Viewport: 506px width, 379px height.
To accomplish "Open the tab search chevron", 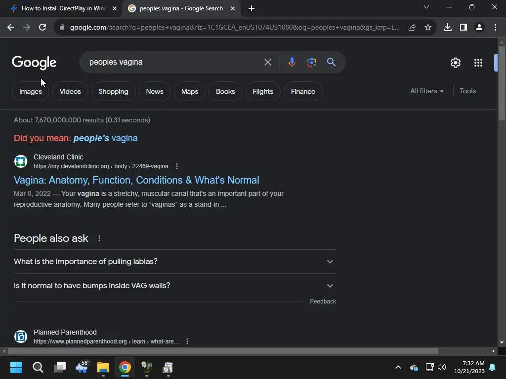I will (x=426, y=7).
